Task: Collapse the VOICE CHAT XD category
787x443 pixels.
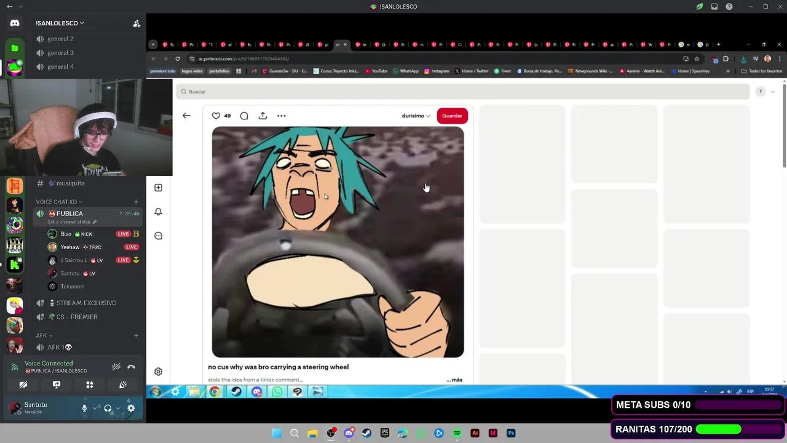Action: pyautogui.click(x=59, y=202)
